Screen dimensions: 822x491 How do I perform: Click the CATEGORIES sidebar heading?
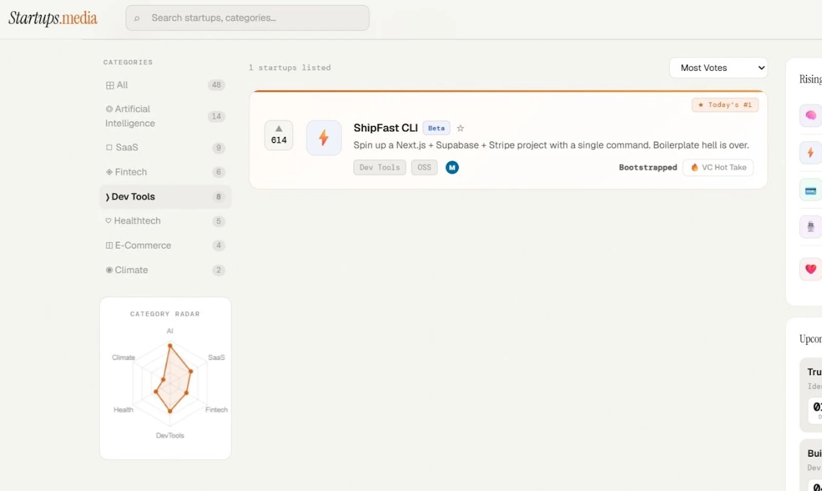click(x=128, y=62)
